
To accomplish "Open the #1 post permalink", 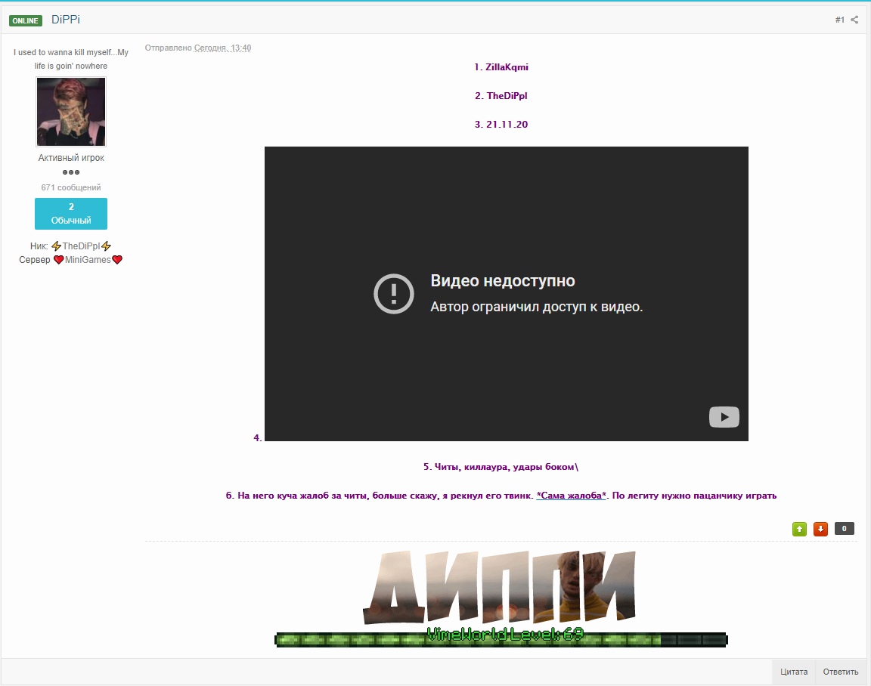I will (x=839, y=20).
